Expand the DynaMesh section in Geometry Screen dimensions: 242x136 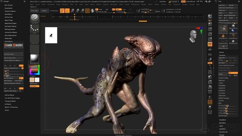222,91
